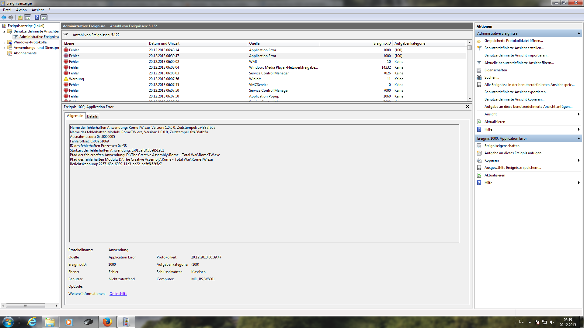
Task: Open Aktuelle benutzerdefinierte Ansicht filtern
Action: pyautogui.click(x=519, y=63)
